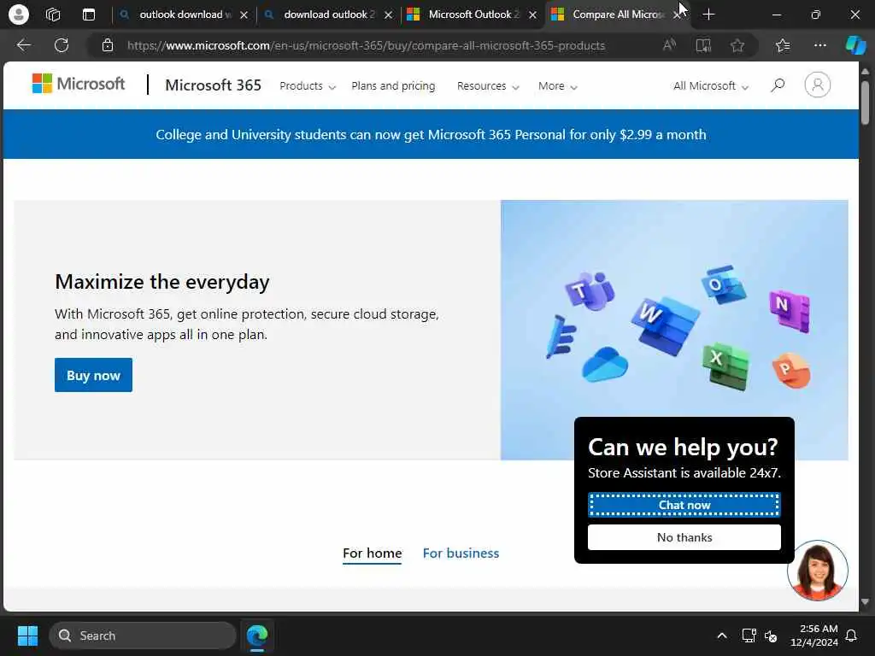Screen dimensions: 875x656
Task: Sign in via the account icon
Action: (x=818, y=85)
